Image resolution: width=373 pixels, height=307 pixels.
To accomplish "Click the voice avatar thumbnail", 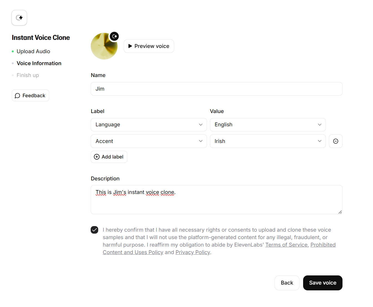I will pyautogui.click(x=104, y=46).
